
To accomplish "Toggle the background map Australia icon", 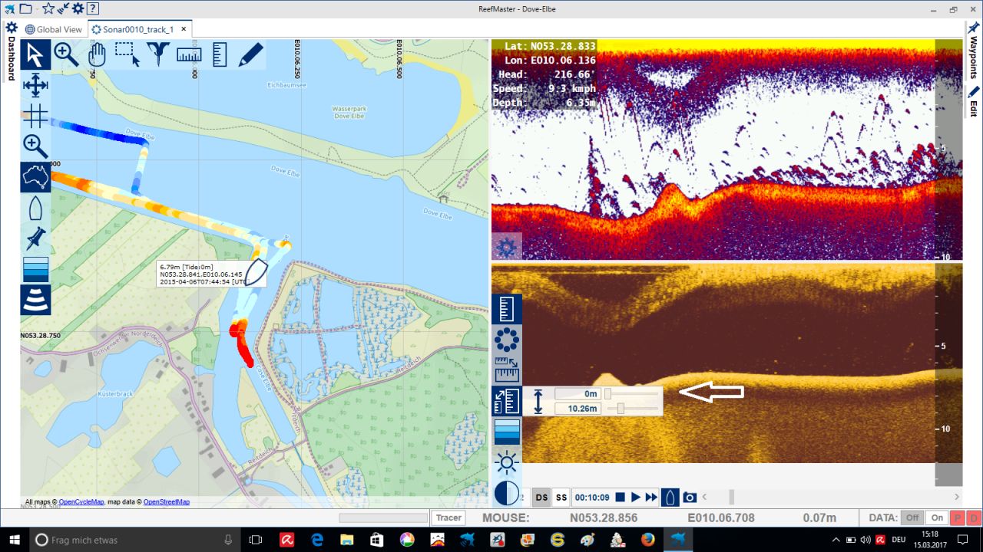I will coord(35,177).
